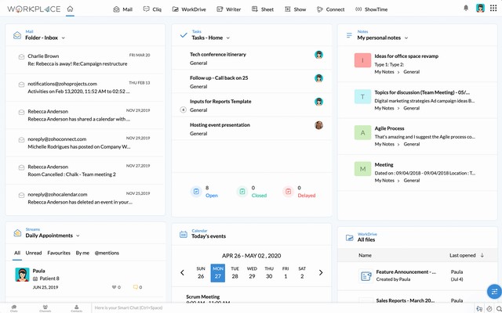Open the notifications bell

466,8
